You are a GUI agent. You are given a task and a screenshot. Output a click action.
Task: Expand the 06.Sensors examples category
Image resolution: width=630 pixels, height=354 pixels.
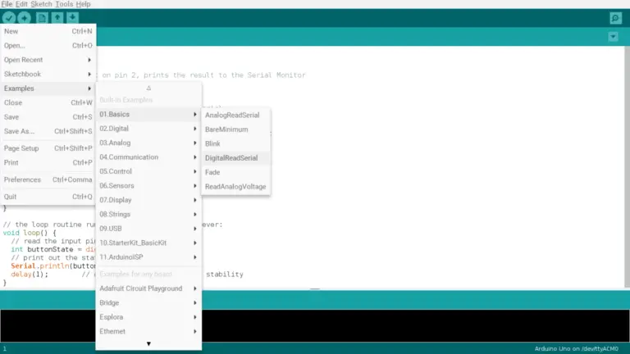(148, 186)
